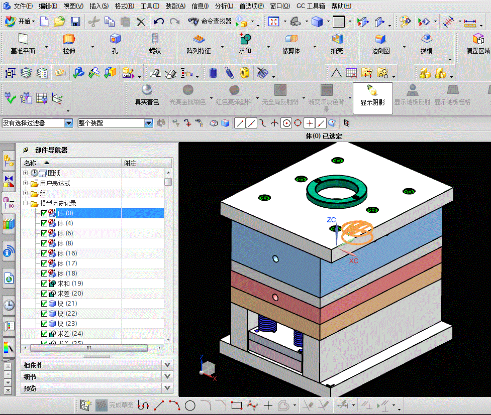Click the 真实着色 button

(147, 95)
